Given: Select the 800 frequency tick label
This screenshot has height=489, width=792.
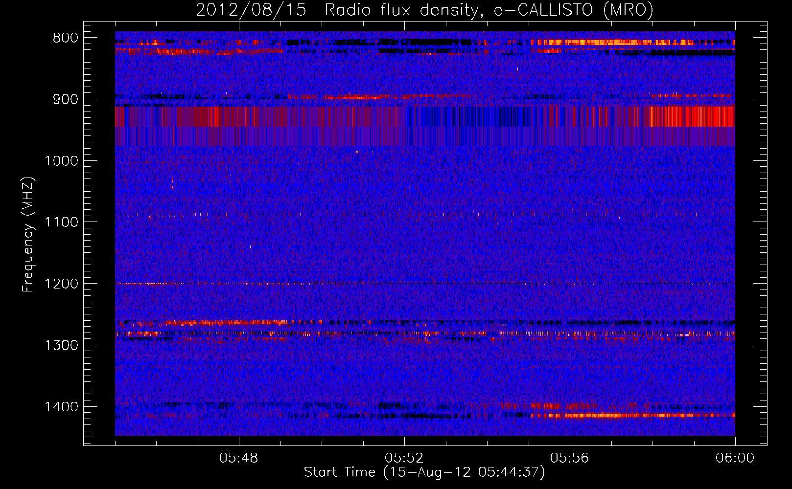Looking at the screenshot, I should (66, 38).
